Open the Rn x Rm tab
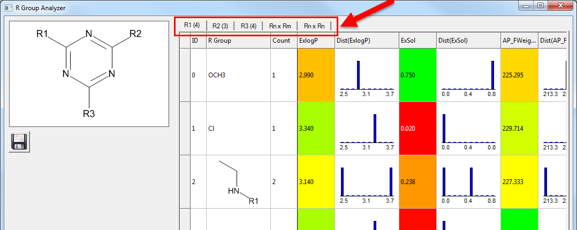Viewport: 577px width, 230px height. [280, 26]
